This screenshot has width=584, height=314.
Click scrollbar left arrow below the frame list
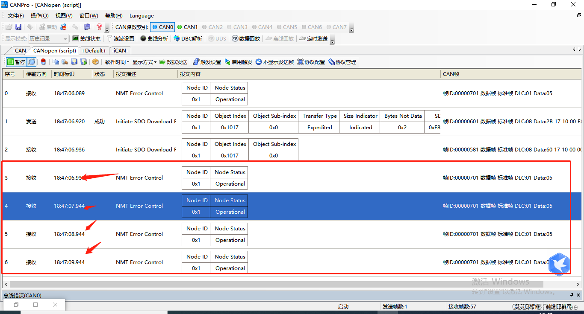6,284
